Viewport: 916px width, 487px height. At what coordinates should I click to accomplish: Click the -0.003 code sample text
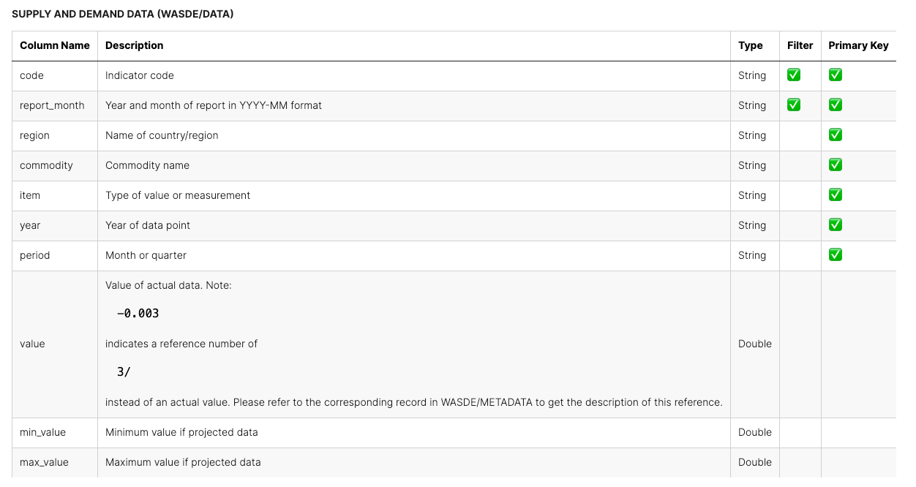[x=138, y=314]
